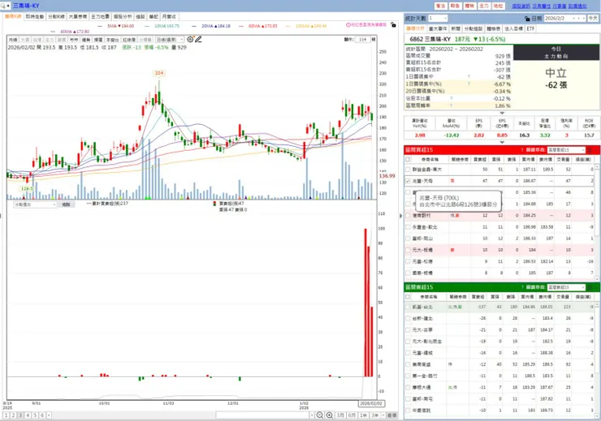Screen dimensions: 601x421
Task: Check the 摩根大通 seller row checkbox
Action: [408, 387]
